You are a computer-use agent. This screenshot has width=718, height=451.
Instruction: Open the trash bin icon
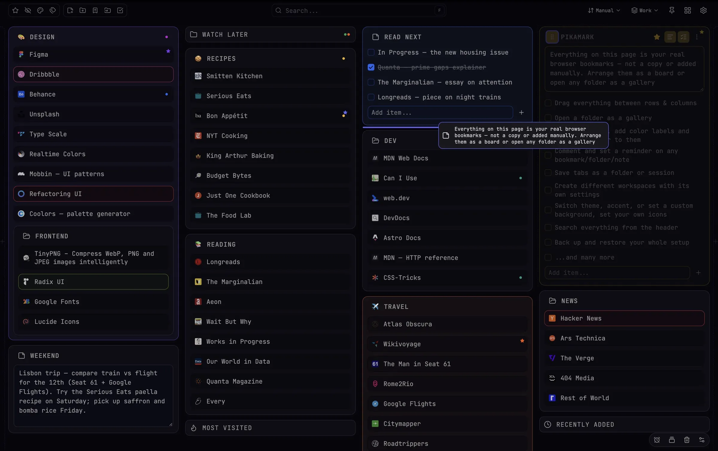point(687,440)
